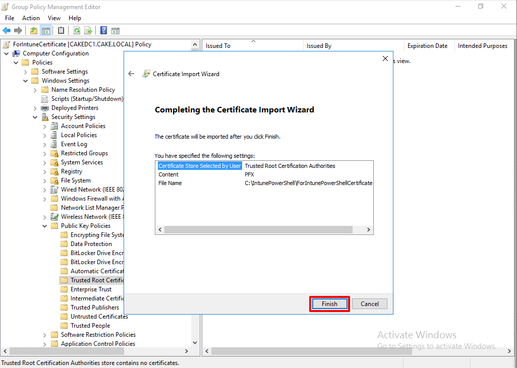Click the Trusted Publishers folder icon
This screenshot has width=517, height=368.
click(64, 308)
